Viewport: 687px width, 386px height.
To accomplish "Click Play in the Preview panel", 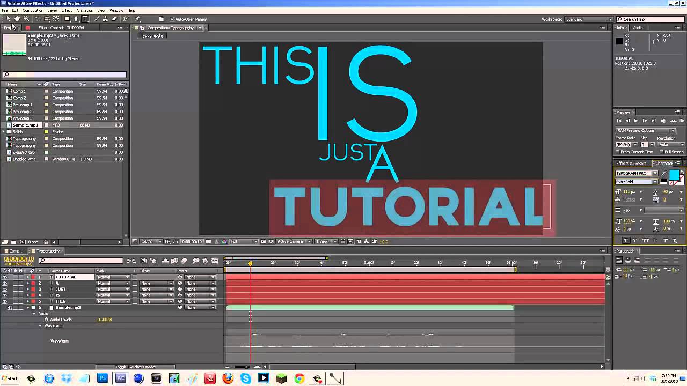I will (x=636, y=121).
